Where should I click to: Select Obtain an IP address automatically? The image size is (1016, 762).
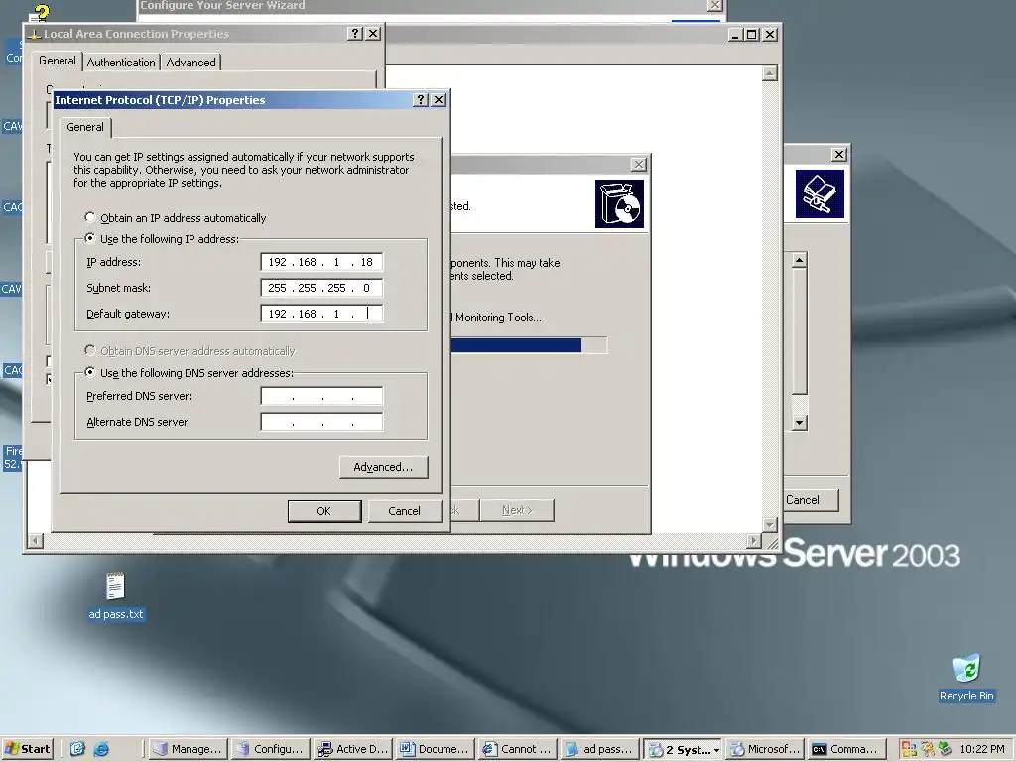(90, 217)
